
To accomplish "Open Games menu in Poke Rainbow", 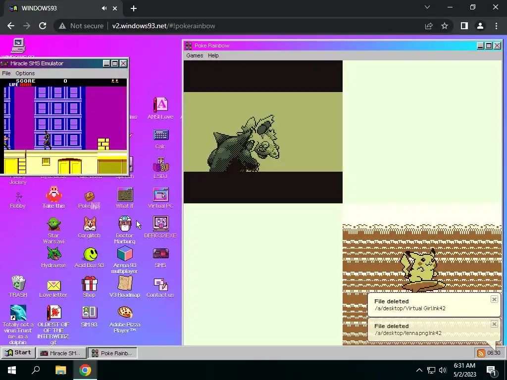I will [x=195, y=55].
